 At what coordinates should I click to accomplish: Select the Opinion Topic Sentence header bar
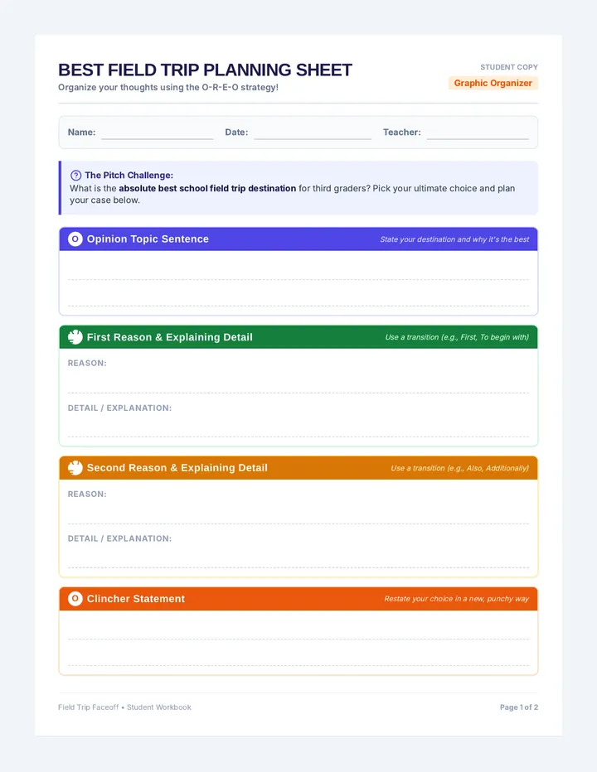coord(298,239)
